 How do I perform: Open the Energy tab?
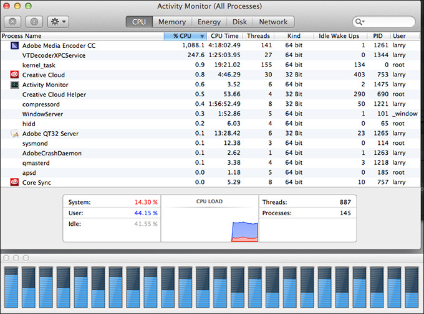(209, 22)
